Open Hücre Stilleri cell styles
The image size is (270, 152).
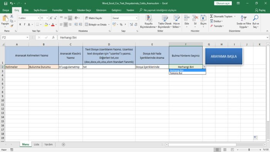[177, 22]
